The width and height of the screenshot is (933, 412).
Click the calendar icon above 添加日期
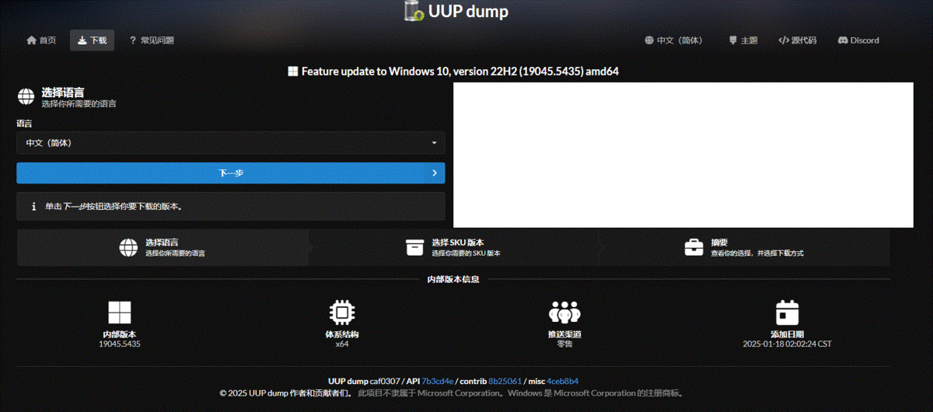(x=787, y=312)
